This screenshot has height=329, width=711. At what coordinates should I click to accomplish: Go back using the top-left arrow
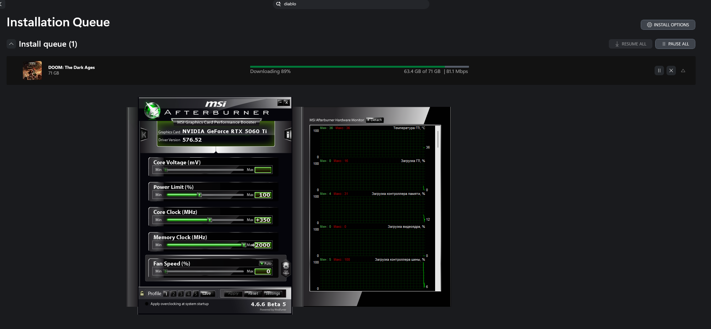coord(1,4)
